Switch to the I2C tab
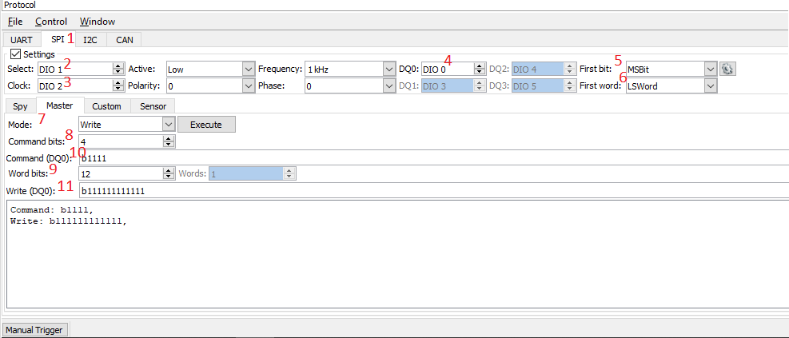The height and width of the screenshot is (338, 789). point(90,40)
